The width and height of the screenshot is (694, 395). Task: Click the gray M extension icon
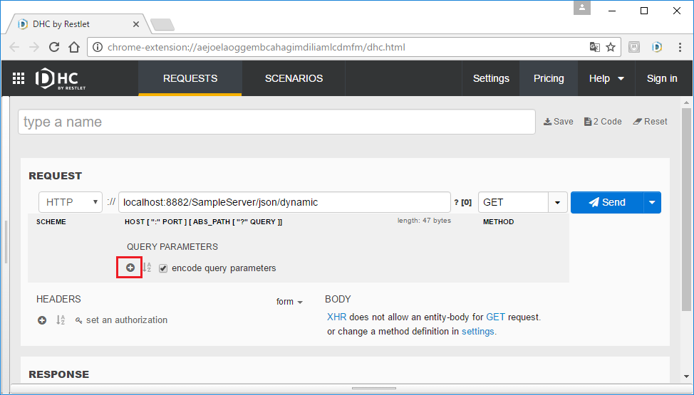(634, 47)
